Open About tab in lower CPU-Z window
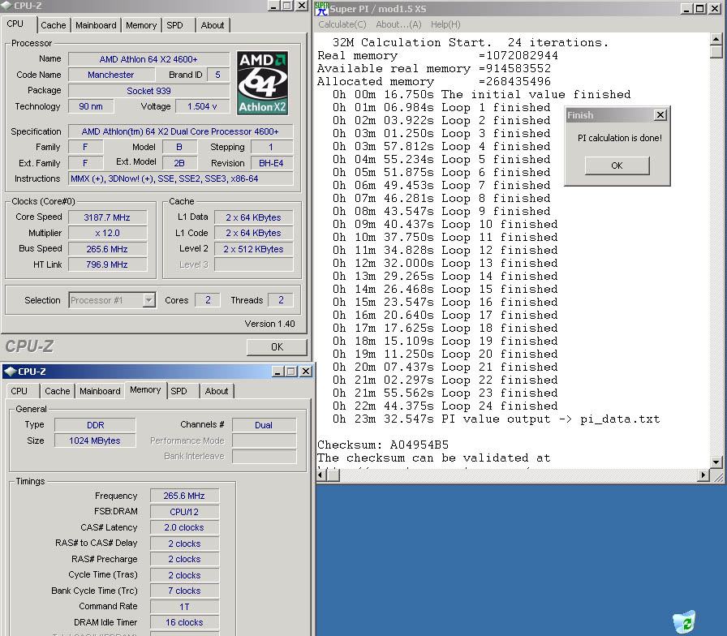727x636 pixels. (x=217, y=391)
